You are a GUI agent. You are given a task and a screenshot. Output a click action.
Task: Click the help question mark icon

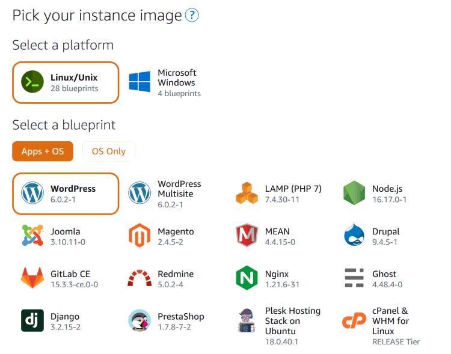[192, 15]
